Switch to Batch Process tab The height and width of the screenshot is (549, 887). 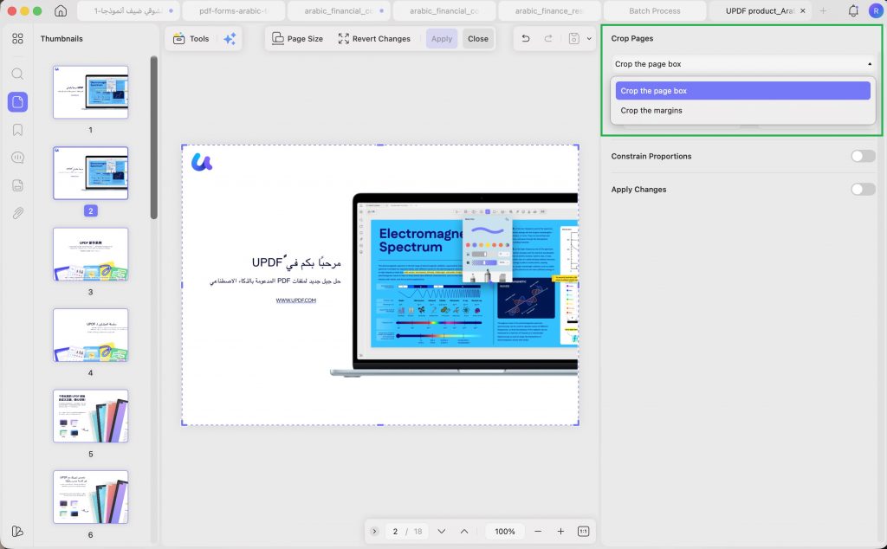pos(655,10)
